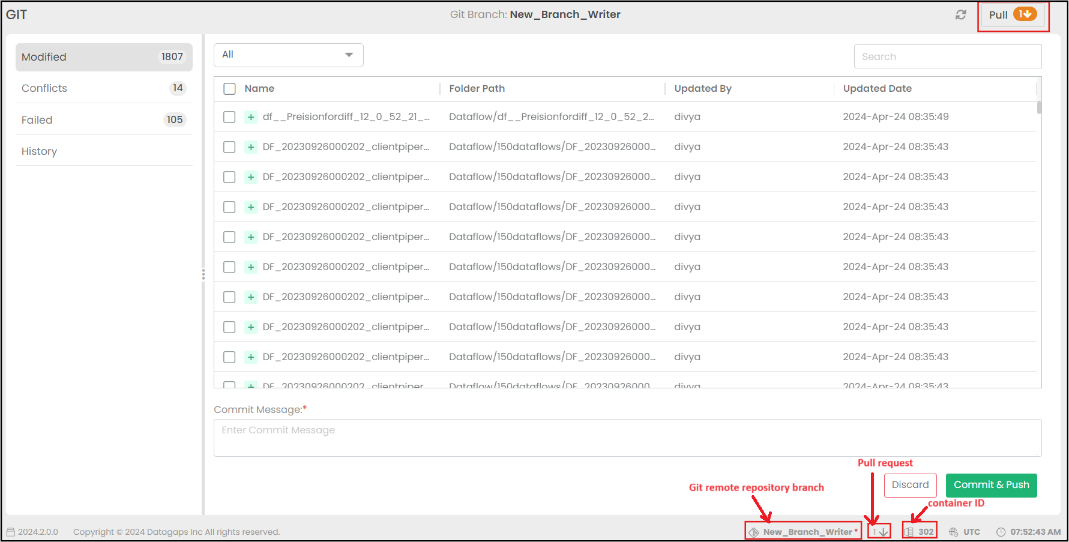Click the pull request down-arrow in status bar
The width and height of the screenshot is (1069, 542).
click(884, 532)
